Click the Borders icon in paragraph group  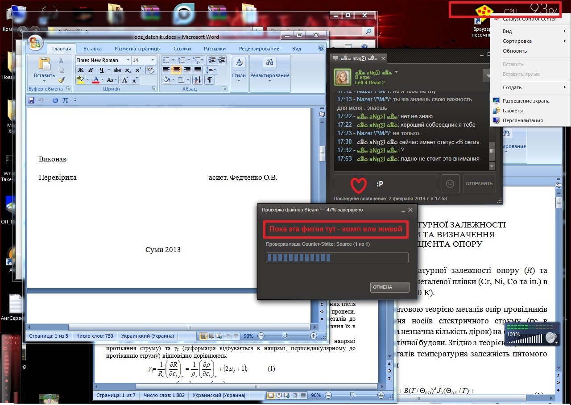click(x=181, y=80)
